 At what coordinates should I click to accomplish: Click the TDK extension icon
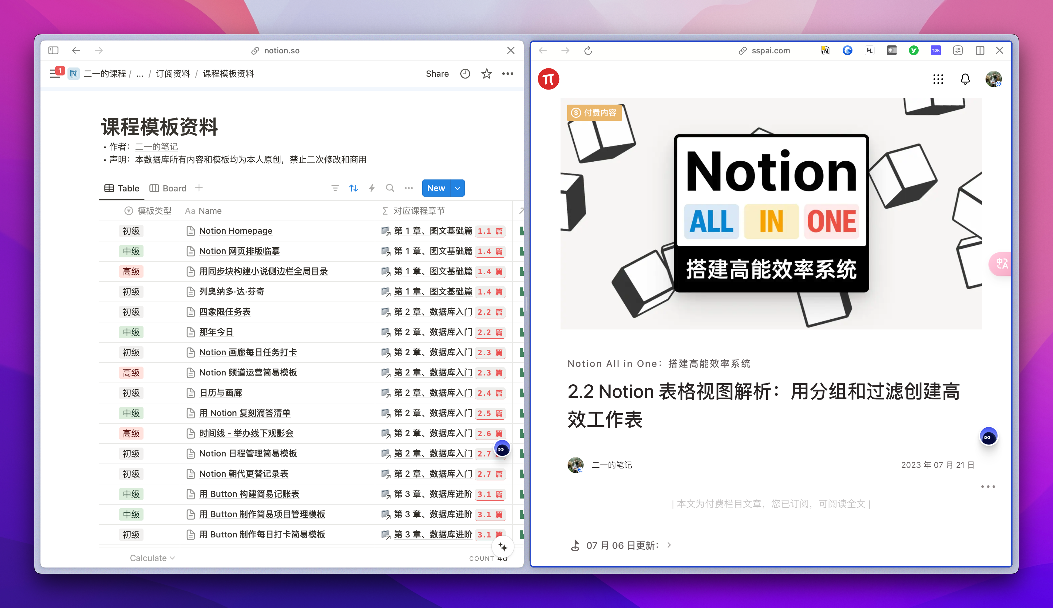point(936,51)
